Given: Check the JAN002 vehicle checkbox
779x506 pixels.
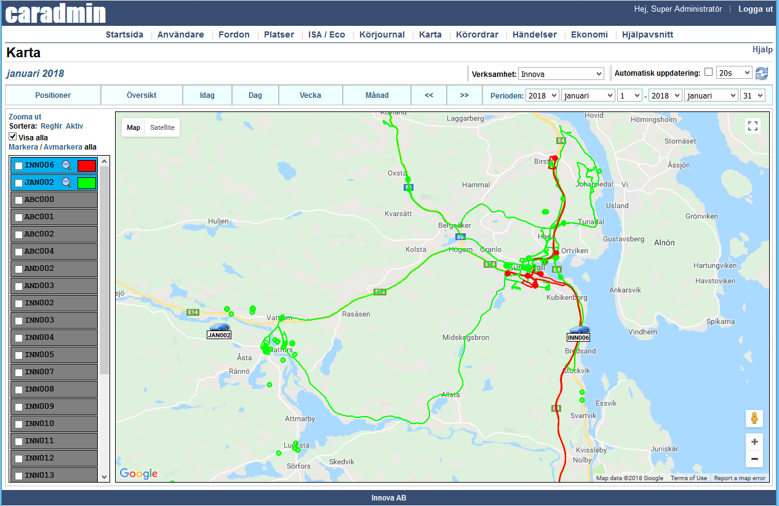Looking at the screenshot, I should pyautogui.click(x=18, y=183).
